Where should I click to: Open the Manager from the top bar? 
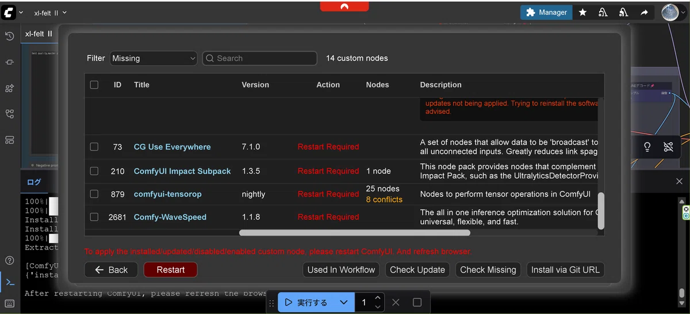[x=546, y=12]
